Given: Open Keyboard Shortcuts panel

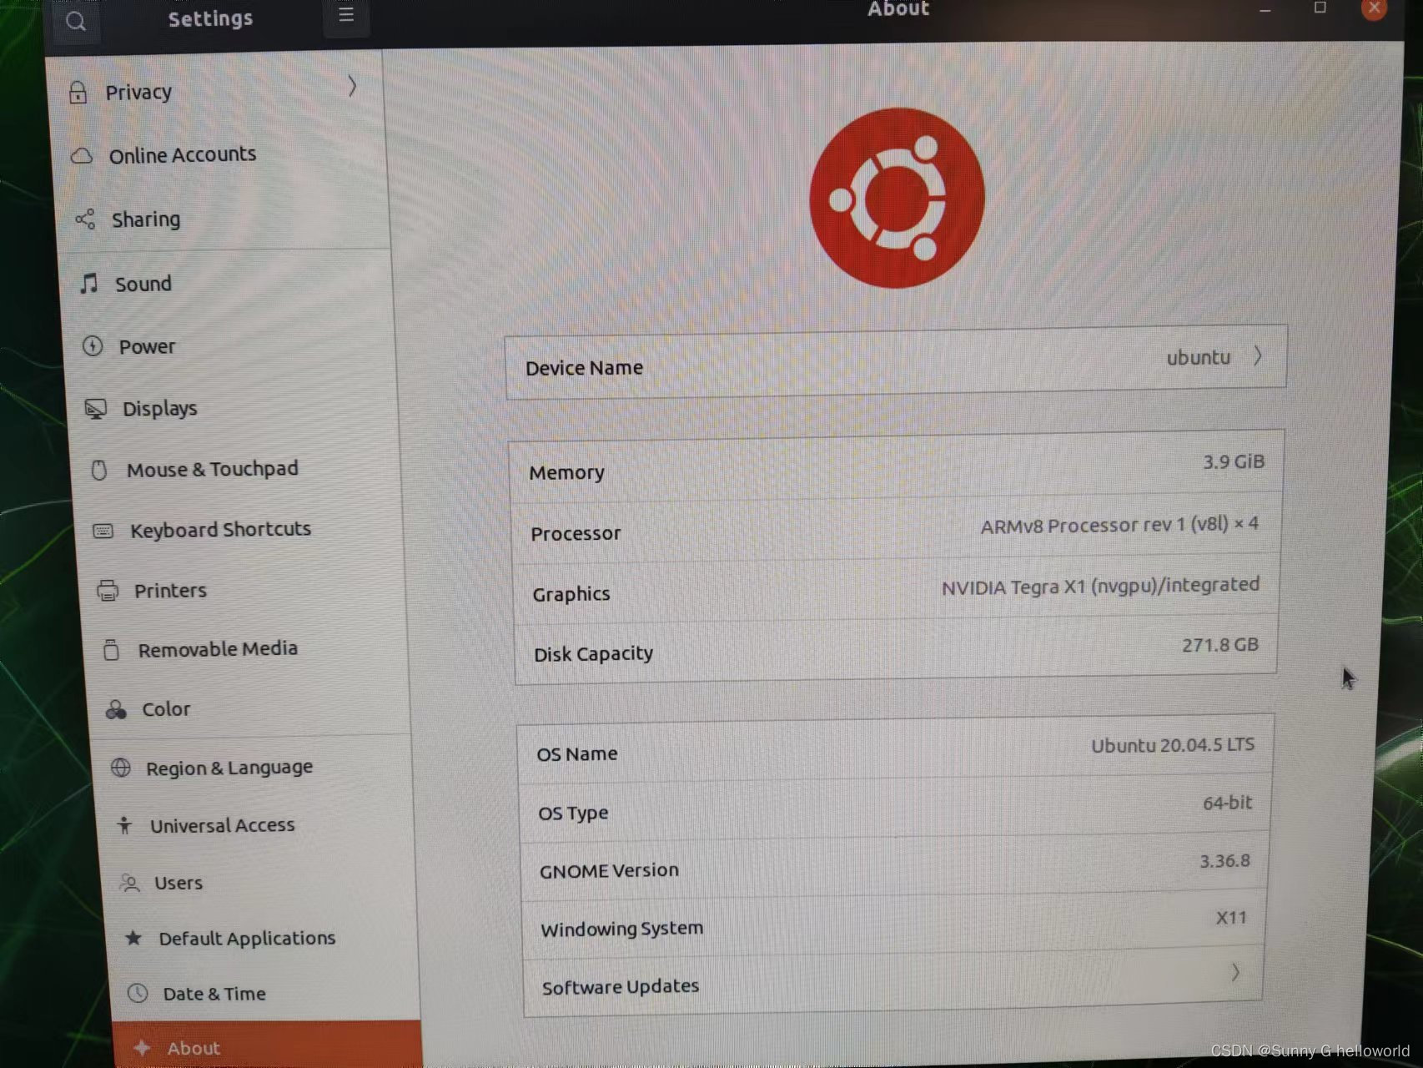Looking at the screenshot, I should [x=240, y=530].
